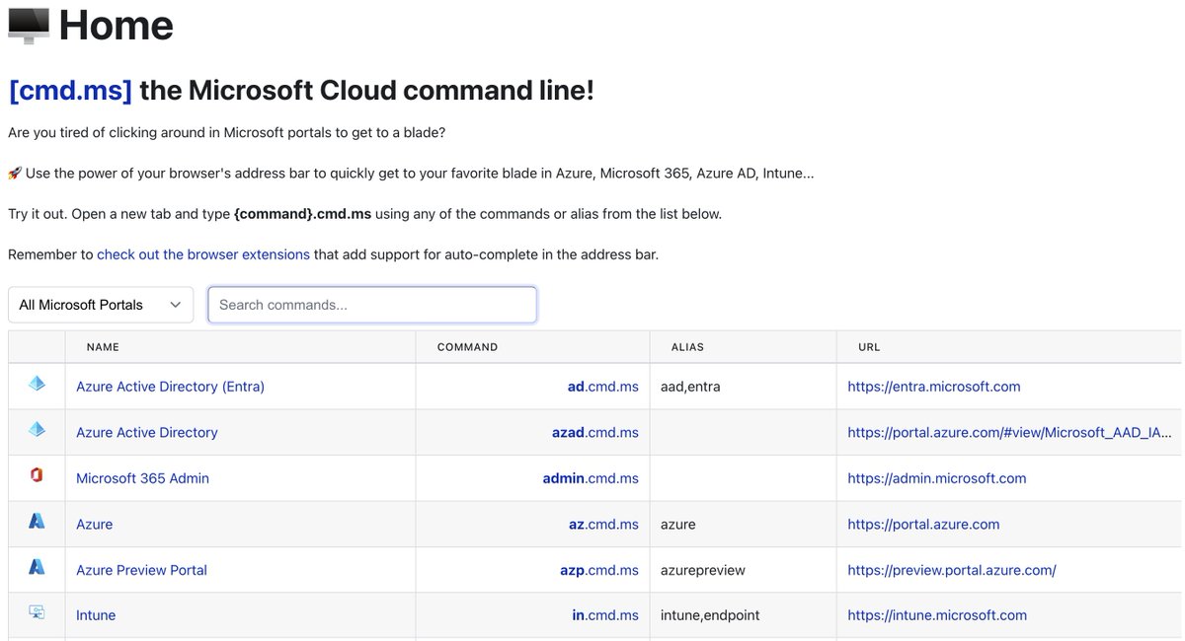The height and width of the screenshot is (641, 1185).
Task: Open the Azure Active Directory (Entra) name link
Action: click(170, 387)
